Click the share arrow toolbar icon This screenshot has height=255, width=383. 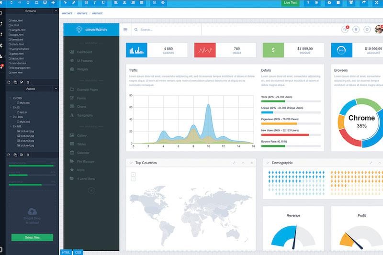pyautogui.click(x=364, y=2)
